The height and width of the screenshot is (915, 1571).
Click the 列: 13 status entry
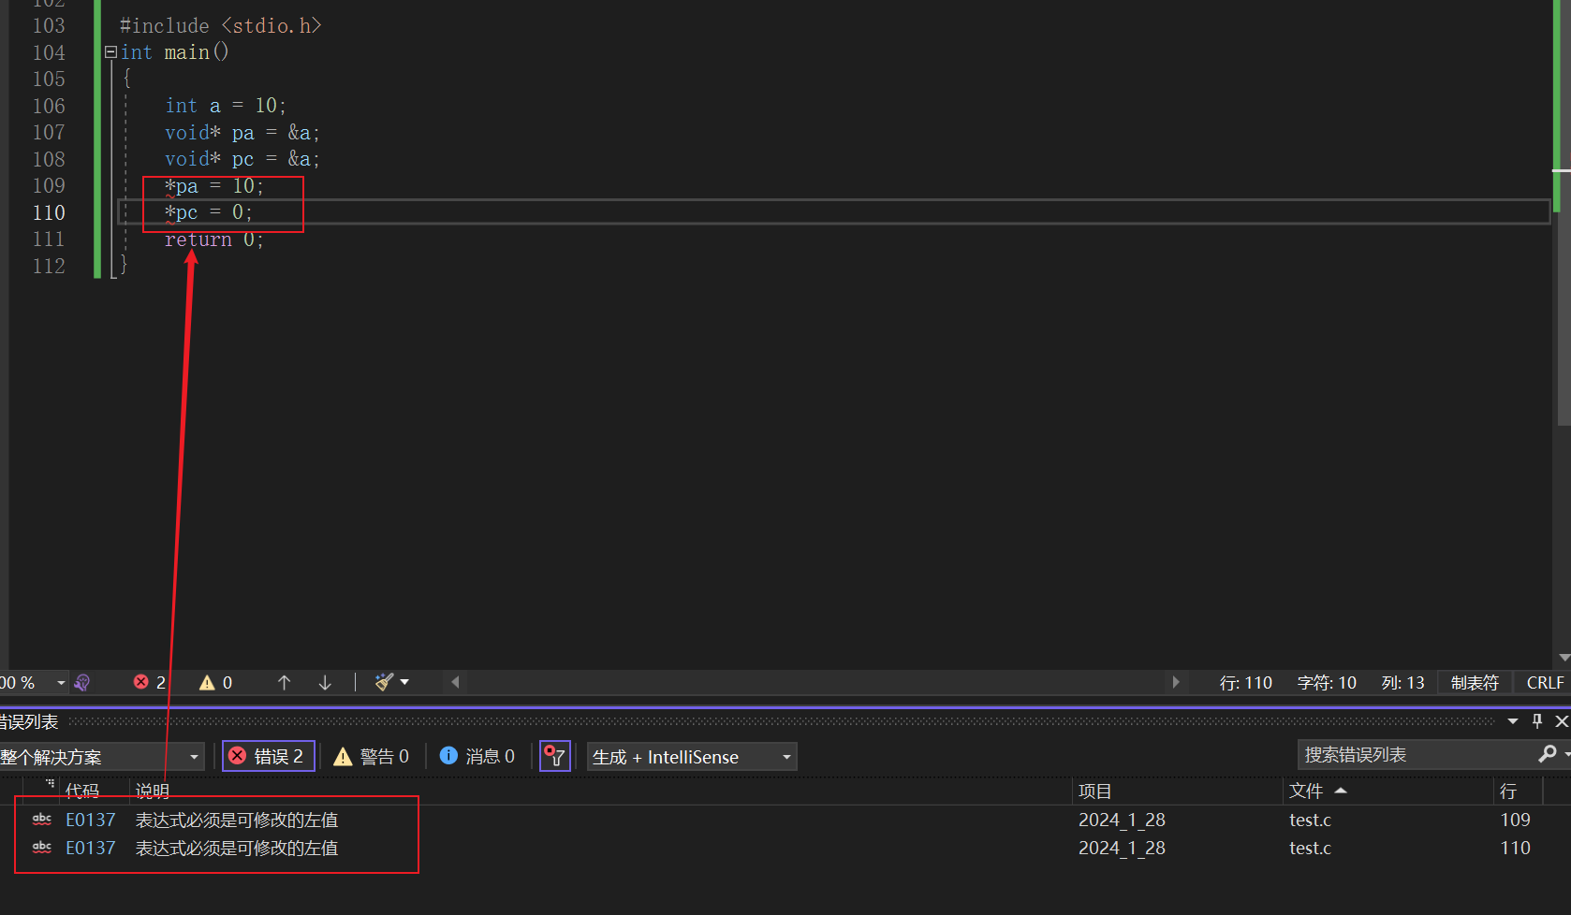tap(1402, 683)
